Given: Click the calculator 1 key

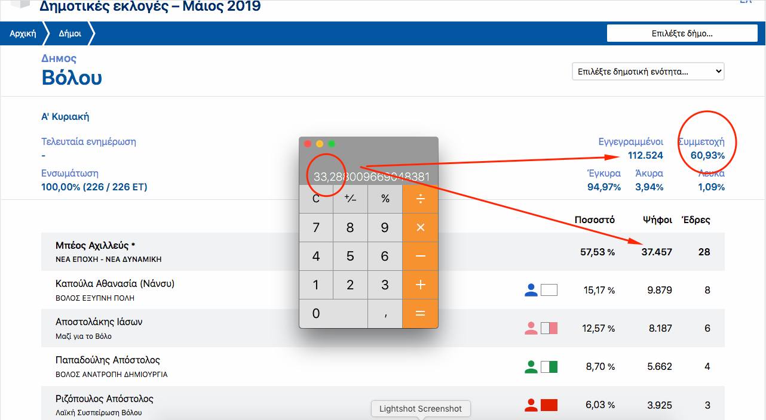Looking at the screenshot, I should pos(316,285).
